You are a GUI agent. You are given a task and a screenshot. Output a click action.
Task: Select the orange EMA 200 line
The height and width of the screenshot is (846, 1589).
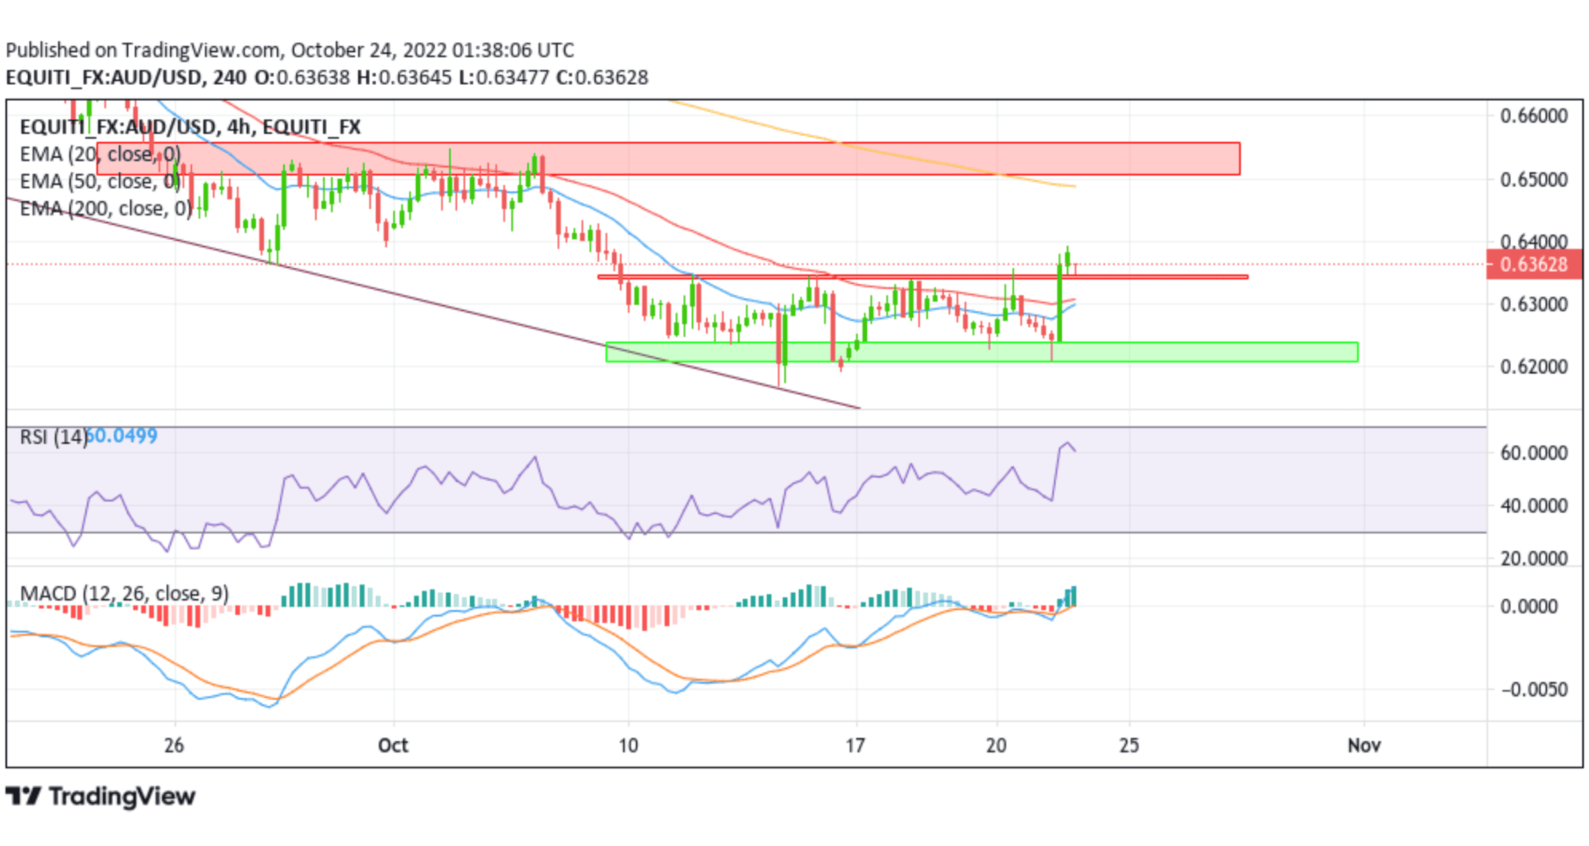tap(872, 150)
